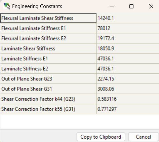Select value 0.583116
The image size is (159, 142).
(x=107, y=99)
